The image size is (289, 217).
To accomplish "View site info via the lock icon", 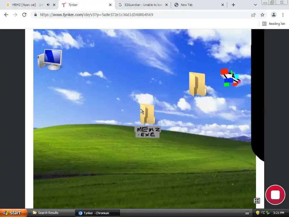I will pyautogui.click(x=36, y=15).
